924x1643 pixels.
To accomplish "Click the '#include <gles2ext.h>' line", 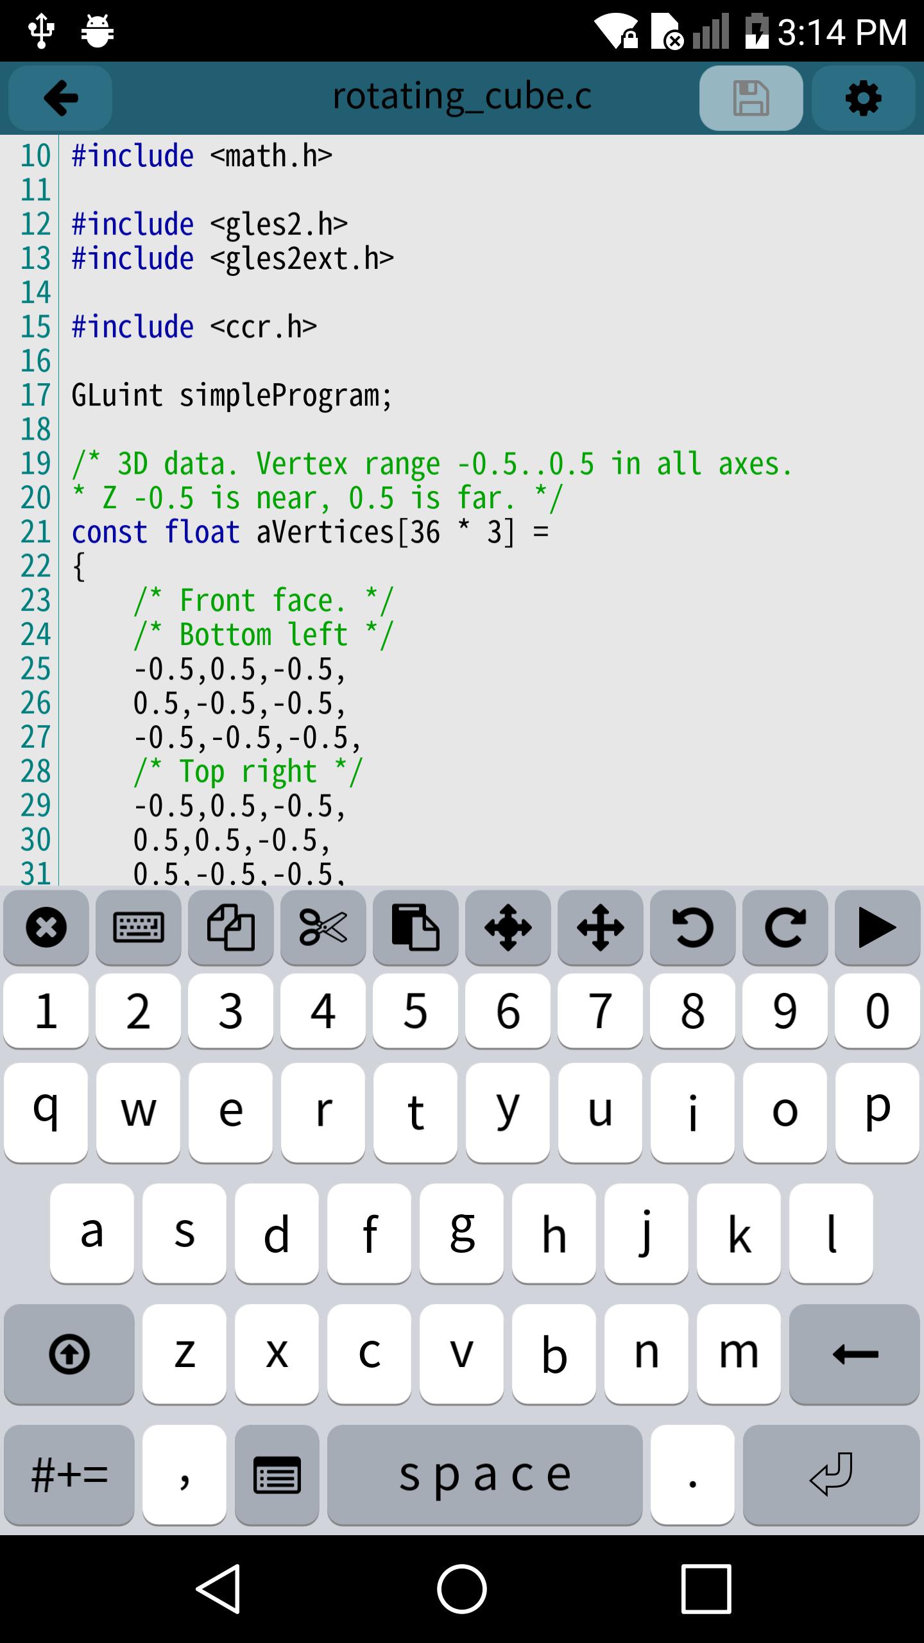I will [x=232, y=259].
